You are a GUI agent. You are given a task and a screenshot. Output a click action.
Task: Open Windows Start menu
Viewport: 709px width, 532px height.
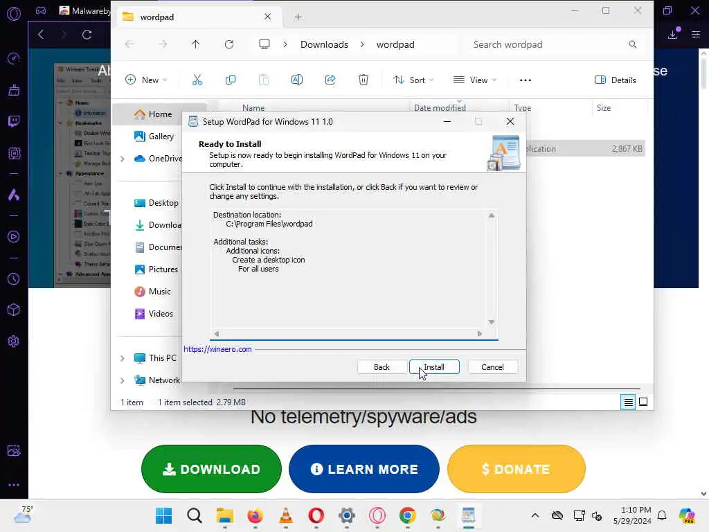pos(163,515)
